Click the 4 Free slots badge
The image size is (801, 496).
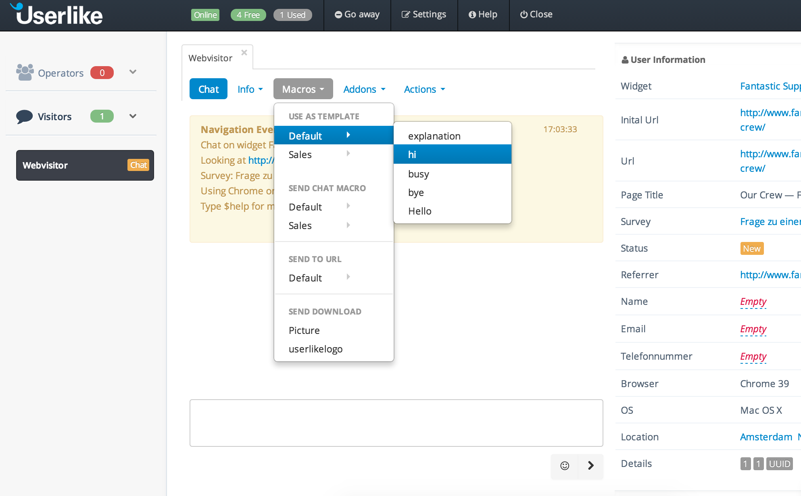click(x=248, y=15)
